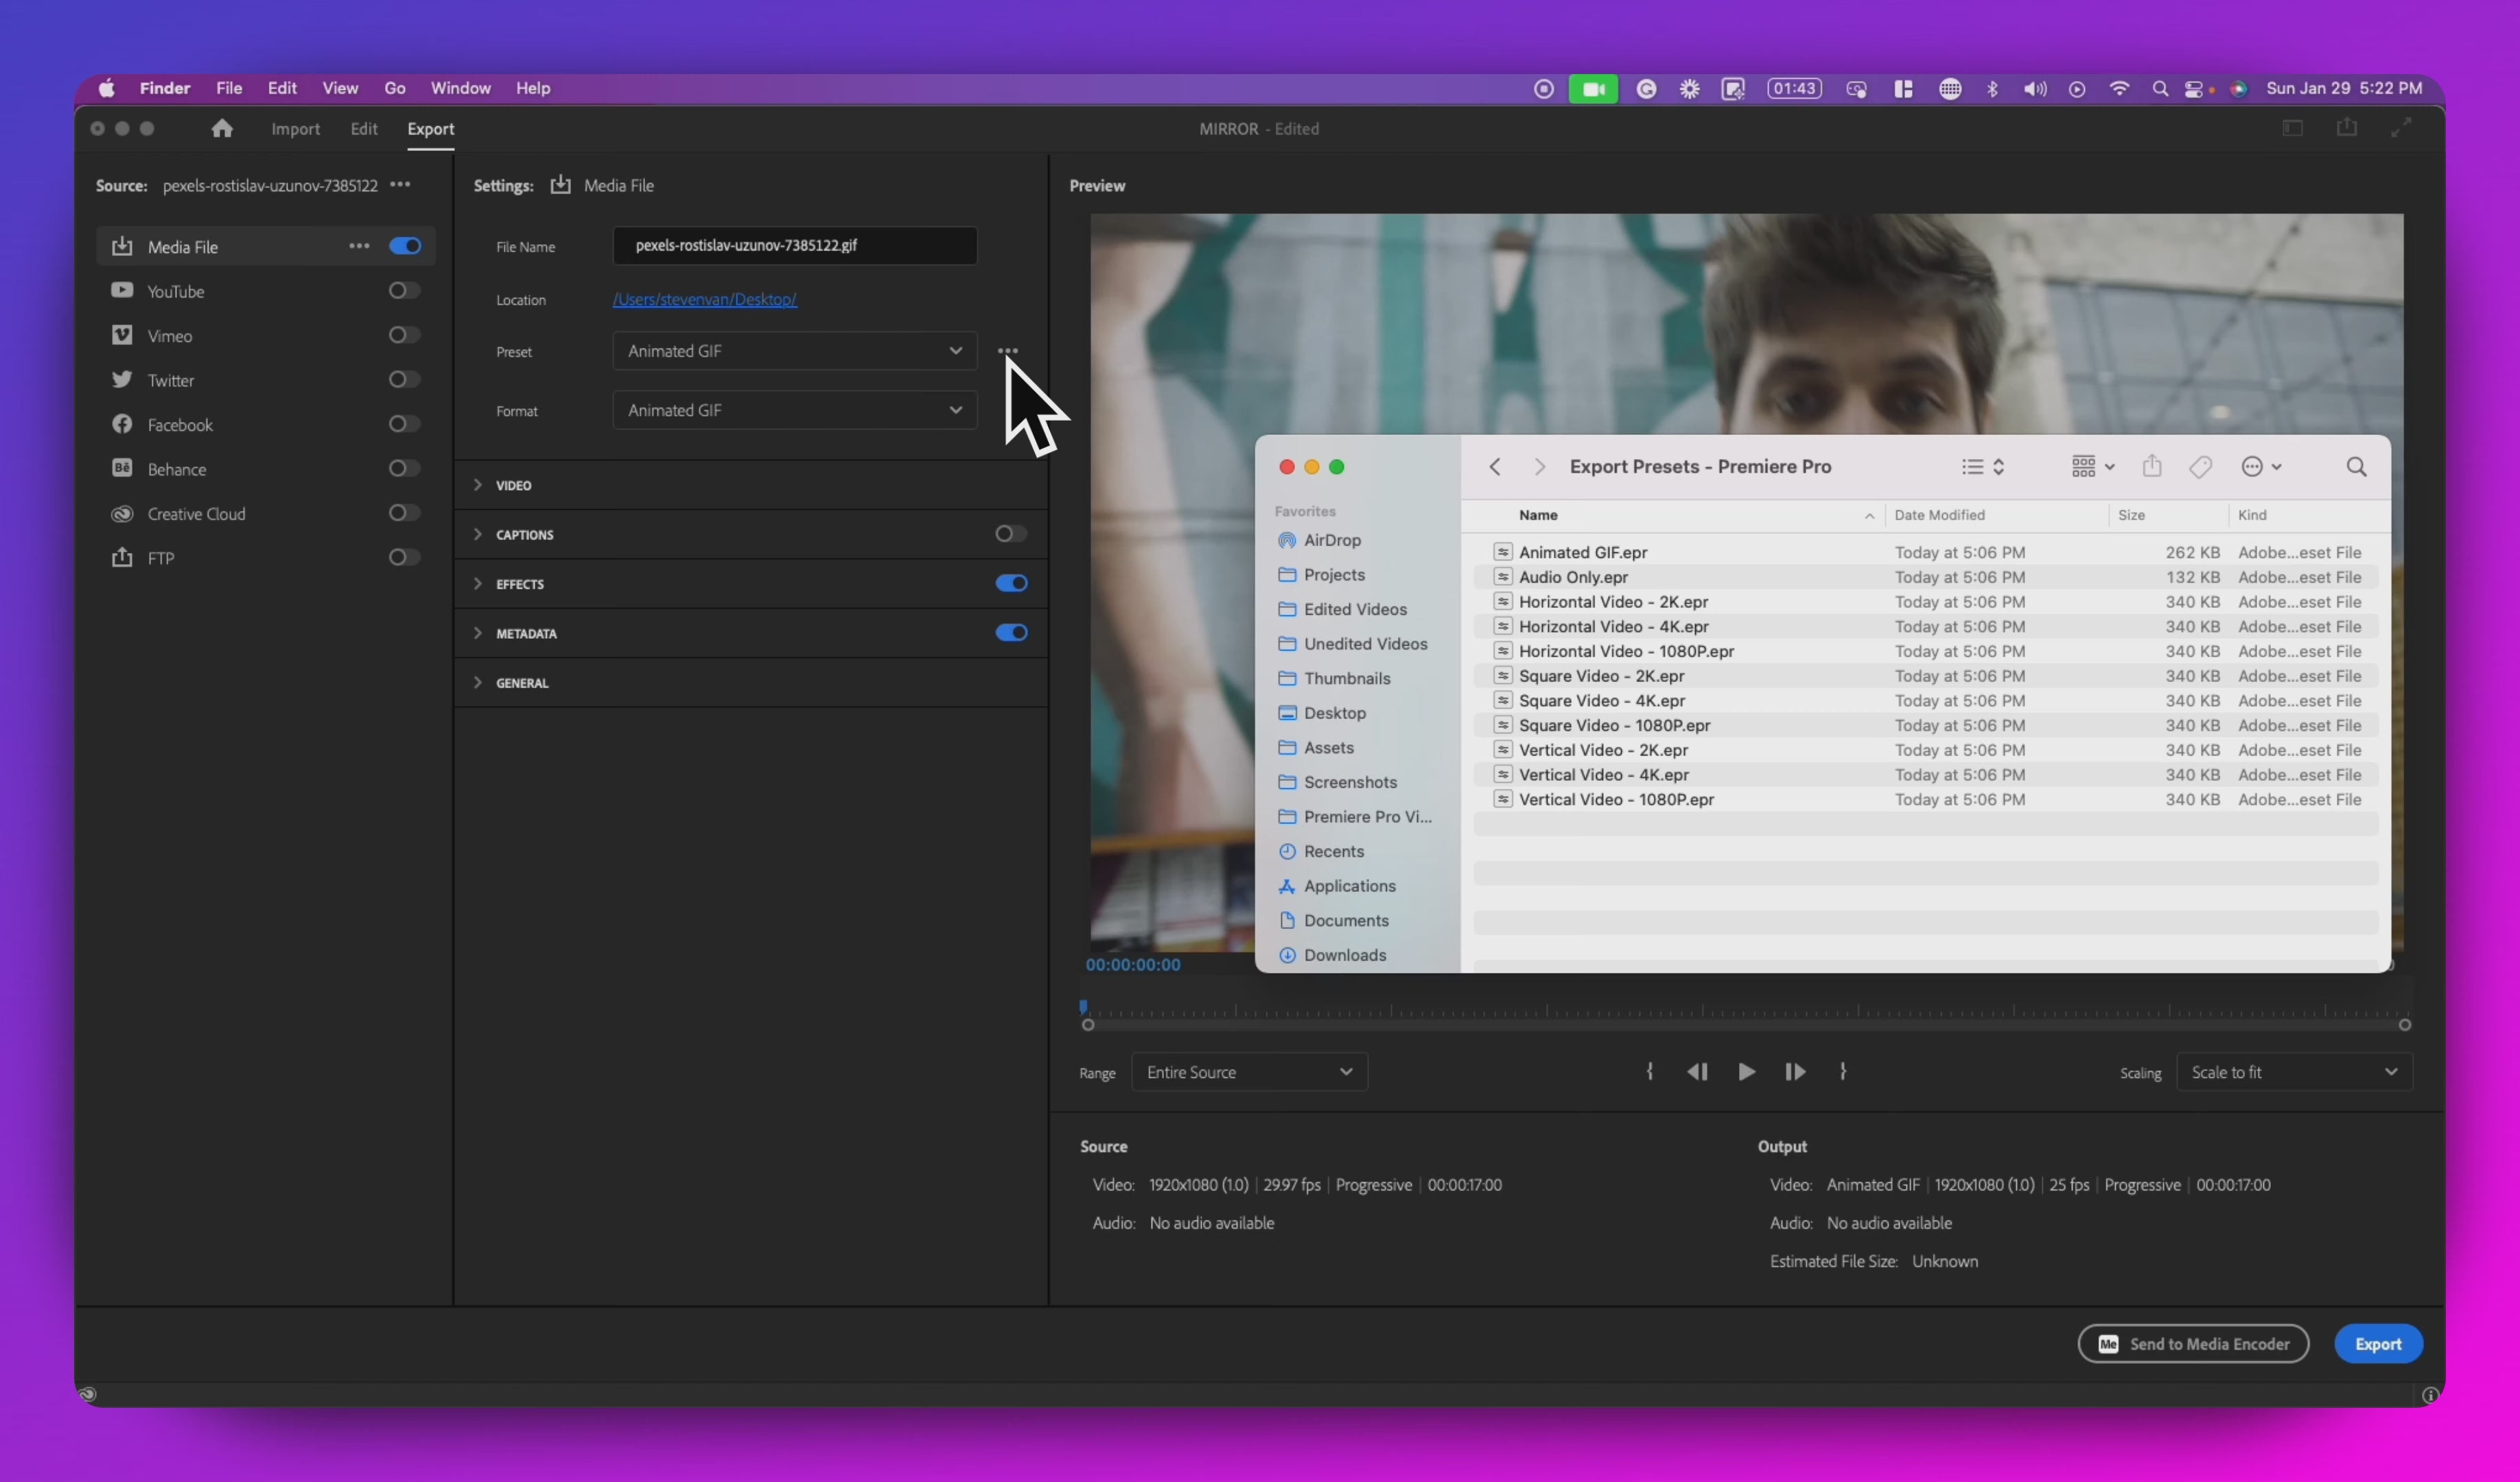Click the Quick Export share icon in the top right

pyautogui.click(x=2347, y=128)
